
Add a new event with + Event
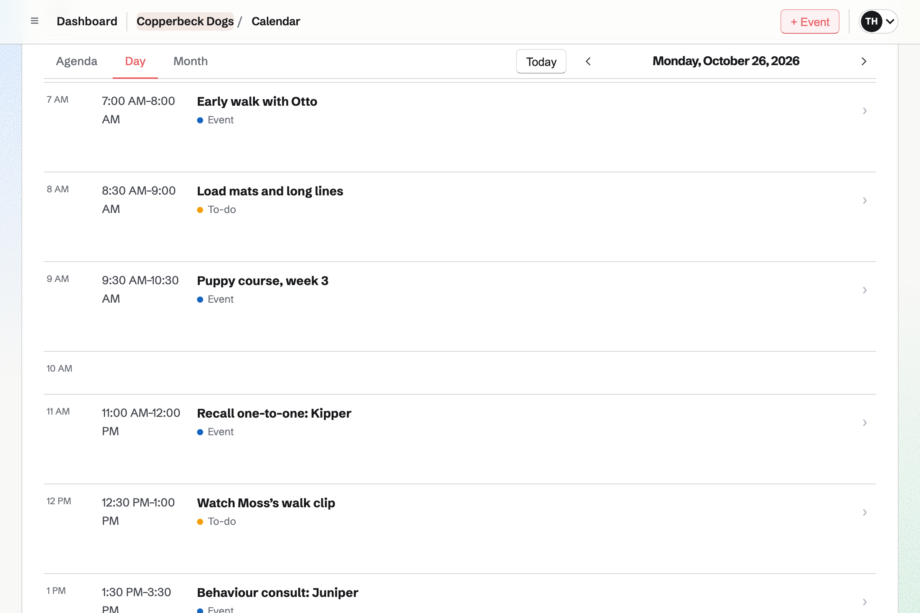(810, 21)
